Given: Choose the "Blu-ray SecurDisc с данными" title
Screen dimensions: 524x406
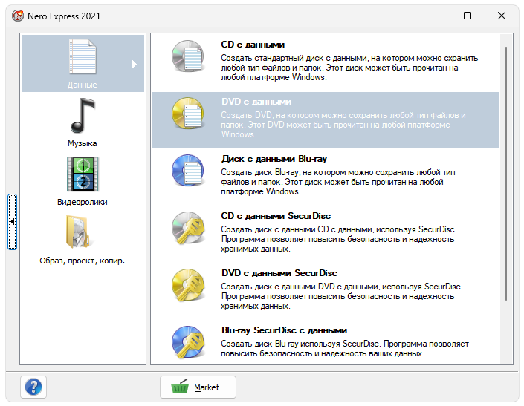Looking at the screenshot, I should pos(284,330).
